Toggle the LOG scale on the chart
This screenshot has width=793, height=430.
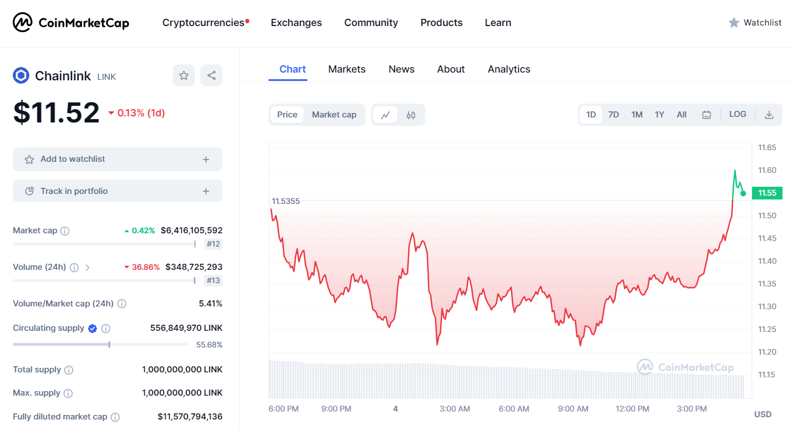(738, 114)
